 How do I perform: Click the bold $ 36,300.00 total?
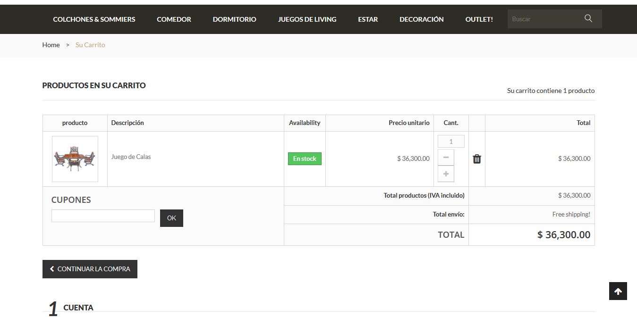coord(564,234)
